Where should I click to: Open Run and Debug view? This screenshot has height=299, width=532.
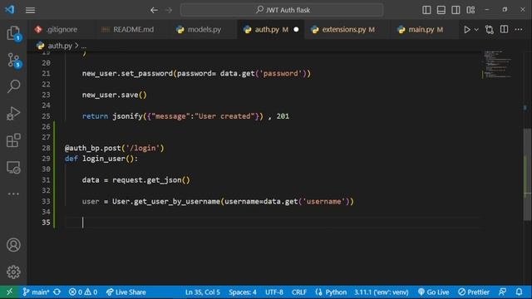click(x=13, y=113)
